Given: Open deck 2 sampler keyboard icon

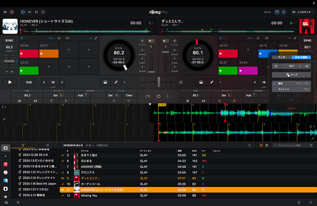Looking at the screenshot, I should (201, 82).
